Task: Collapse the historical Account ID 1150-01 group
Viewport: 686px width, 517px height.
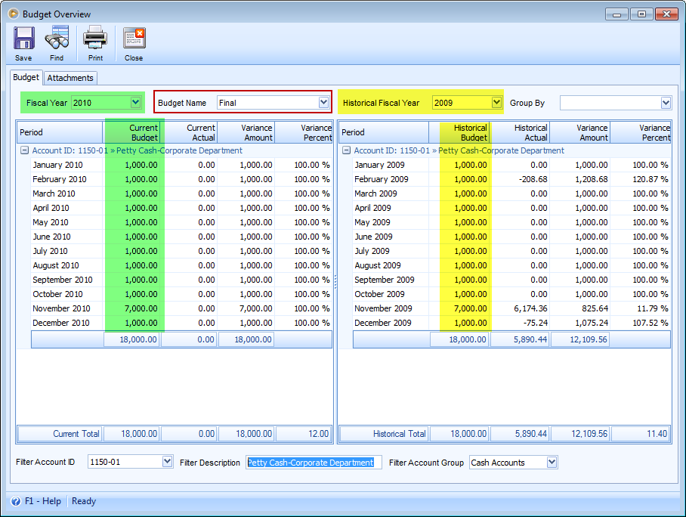Action: (346, 150)
